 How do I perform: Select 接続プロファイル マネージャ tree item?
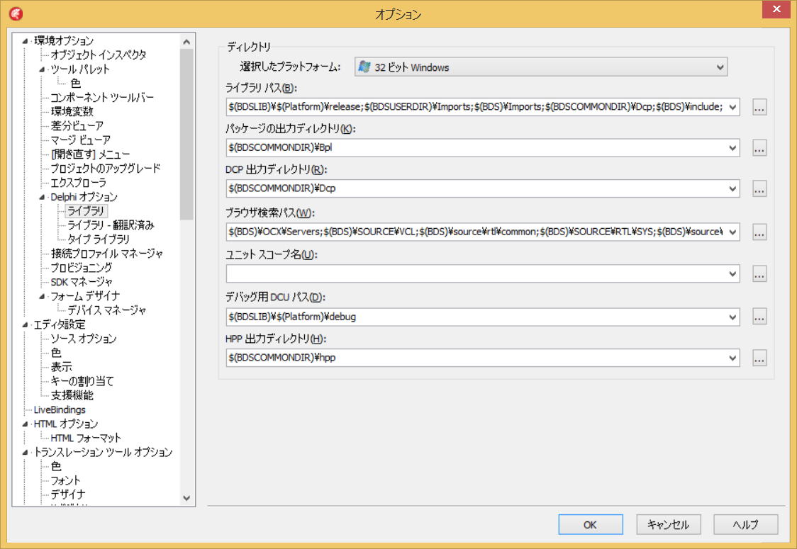[x=106, y=254]
